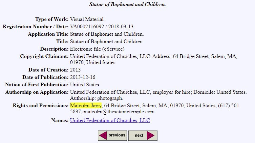Click the Names field label

click(60, 120)
